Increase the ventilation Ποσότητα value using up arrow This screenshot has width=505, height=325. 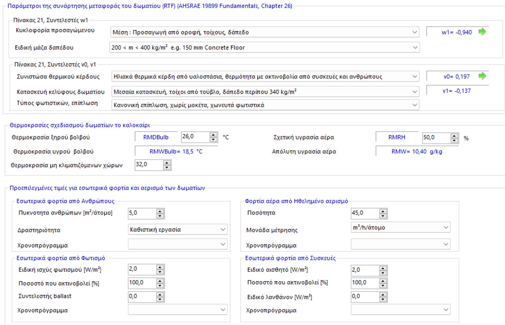tap(383, 211)
